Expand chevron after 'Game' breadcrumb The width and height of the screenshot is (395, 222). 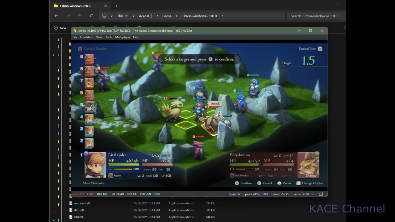(177, 16)
